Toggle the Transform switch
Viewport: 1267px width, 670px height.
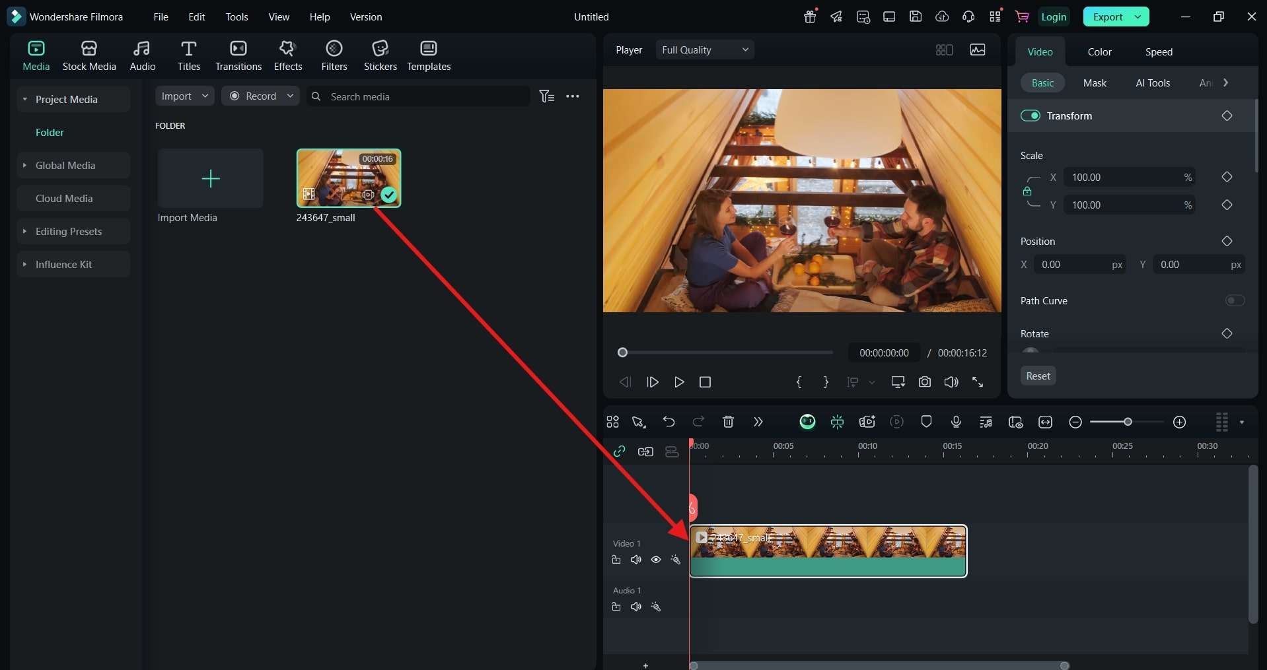pos(1031,116)
